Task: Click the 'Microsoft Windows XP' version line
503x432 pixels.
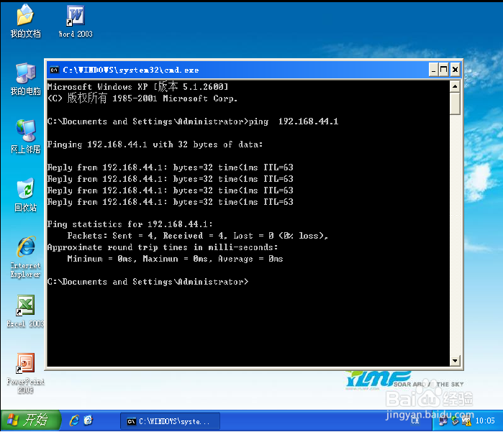Action: tap(137, 86)
